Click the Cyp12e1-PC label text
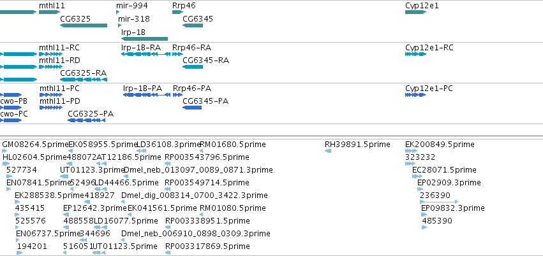 click(x=429, y=89)
